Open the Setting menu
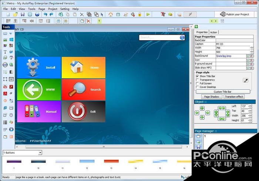The height and width of the screenshot is (181, 259). tap(65, 9)
